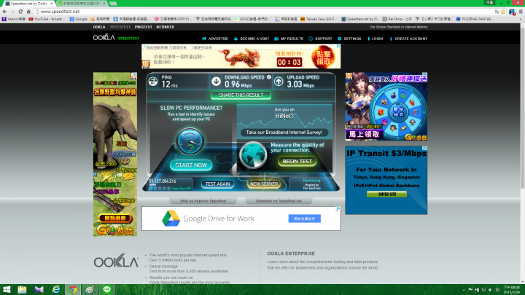Screen dimensions: 525x295
Task: Click the My Results folder icon
Action: pos(276,39)
